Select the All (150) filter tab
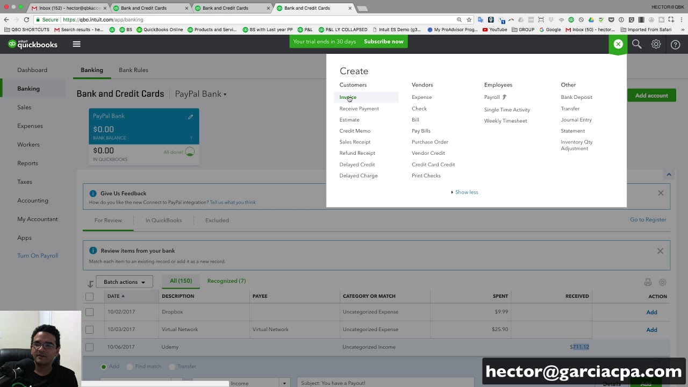 [x=181, y=281]
